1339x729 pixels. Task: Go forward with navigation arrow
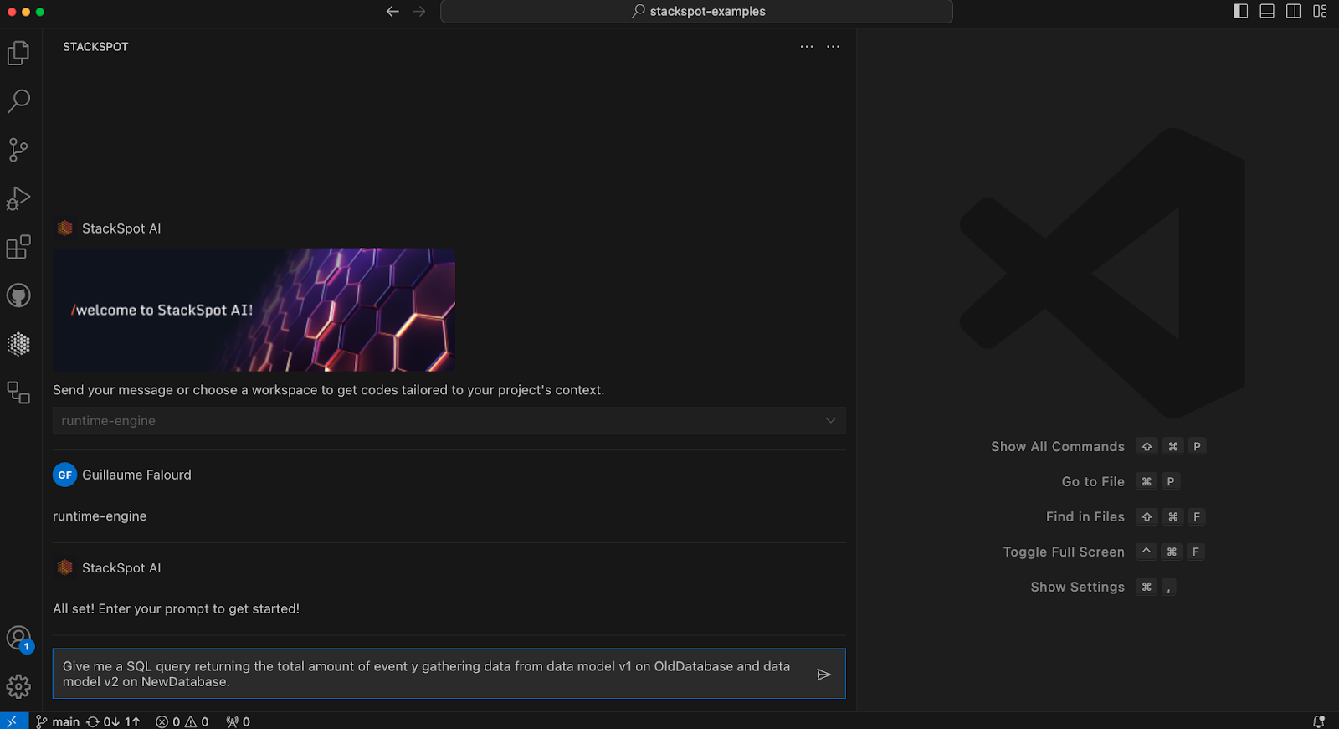click(x=419, y=11)
